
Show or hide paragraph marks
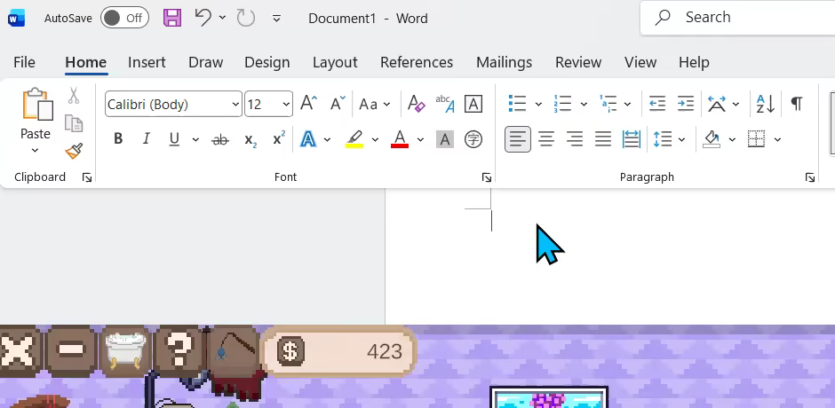coord(796,104)
